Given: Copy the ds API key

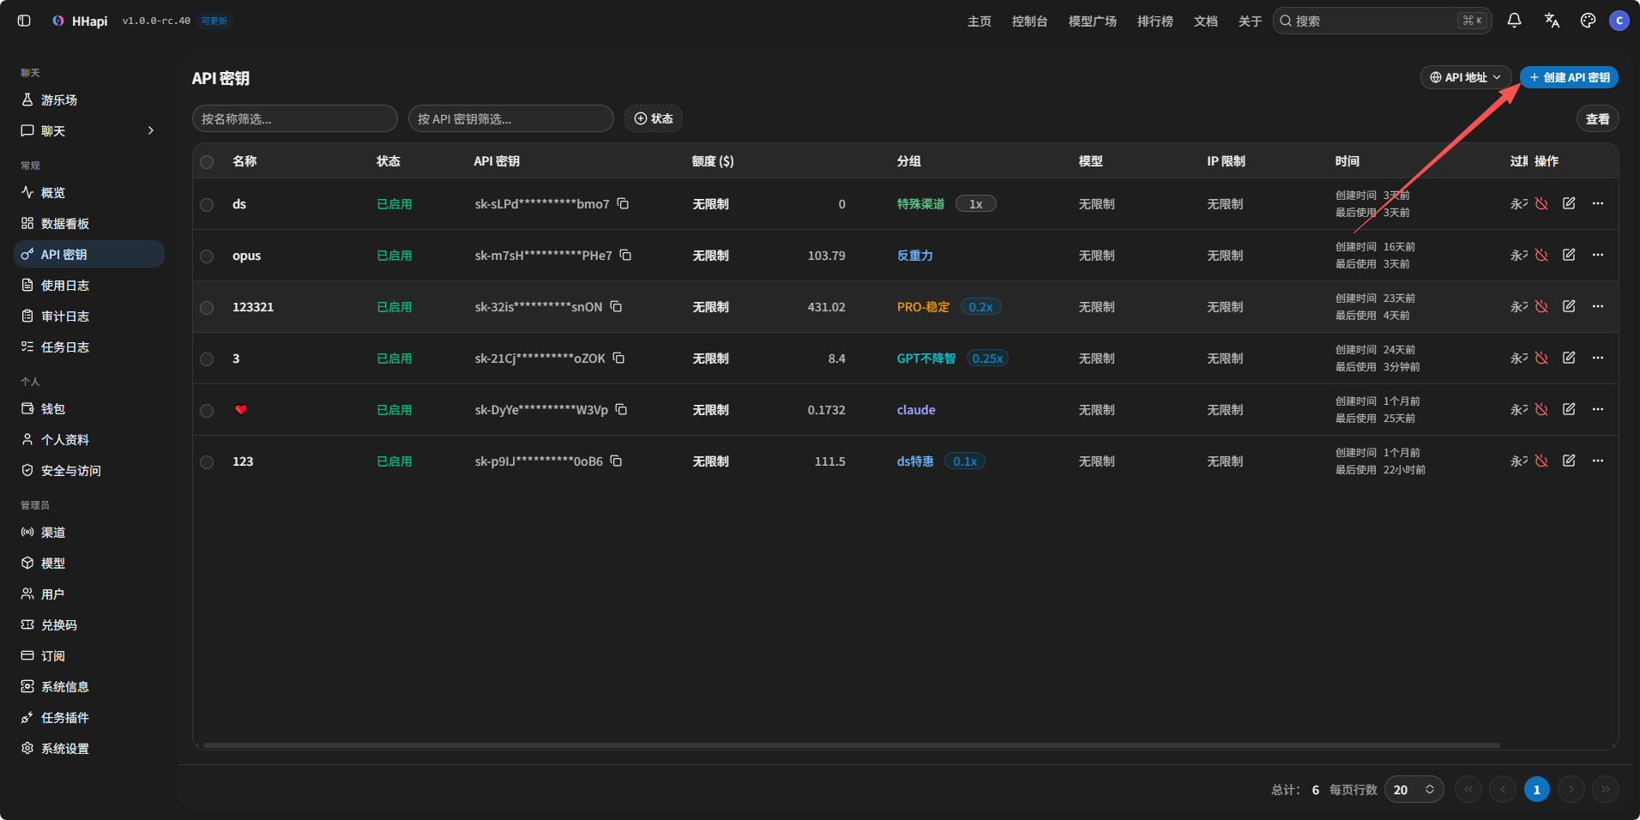Looking at the screenshot, I should click(624, 203).
